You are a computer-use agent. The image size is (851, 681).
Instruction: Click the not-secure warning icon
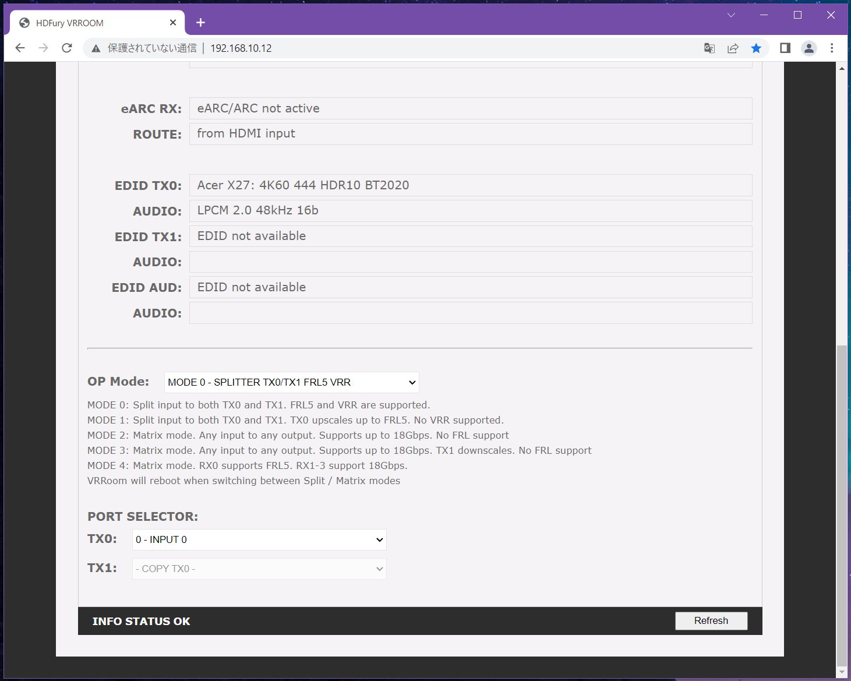coord(96,48)
